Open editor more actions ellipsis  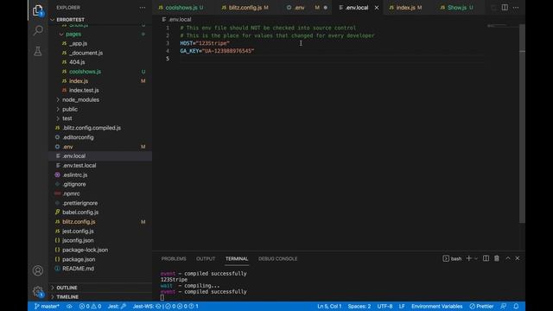point(516,8)
